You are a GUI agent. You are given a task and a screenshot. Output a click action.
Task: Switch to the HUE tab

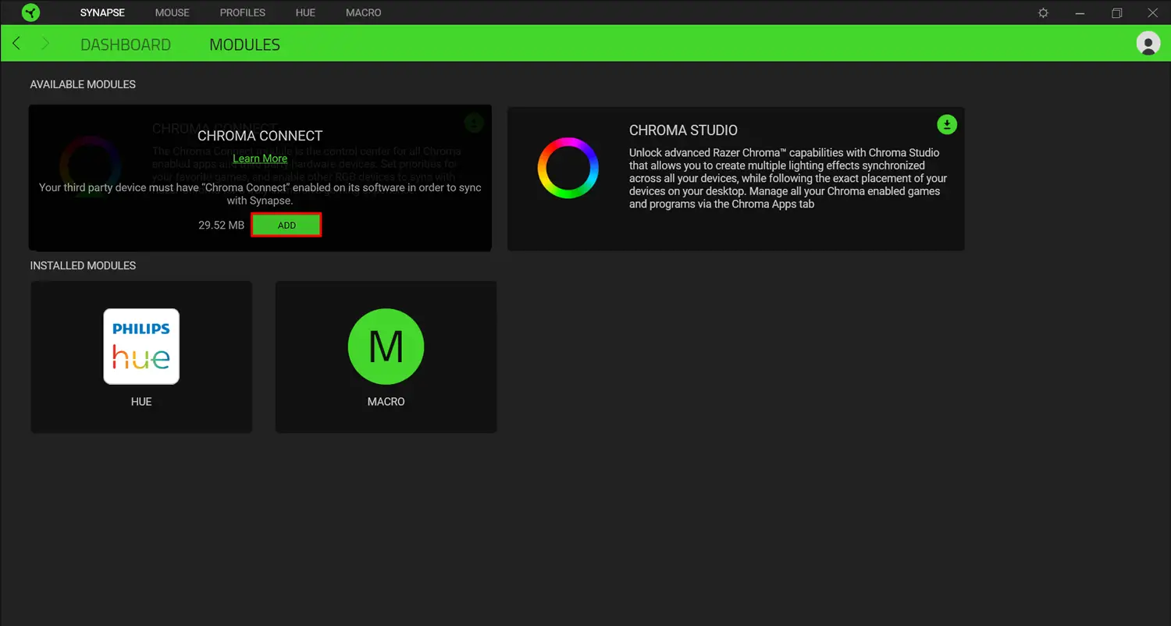305,12
